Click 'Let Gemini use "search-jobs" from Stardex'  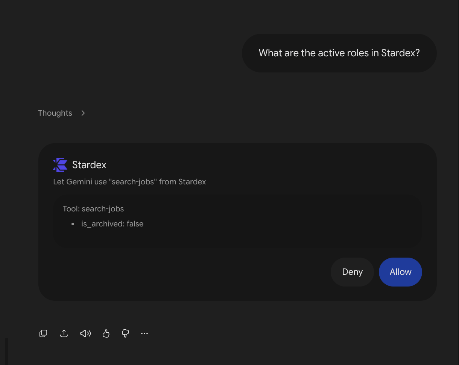pos(129,182)
